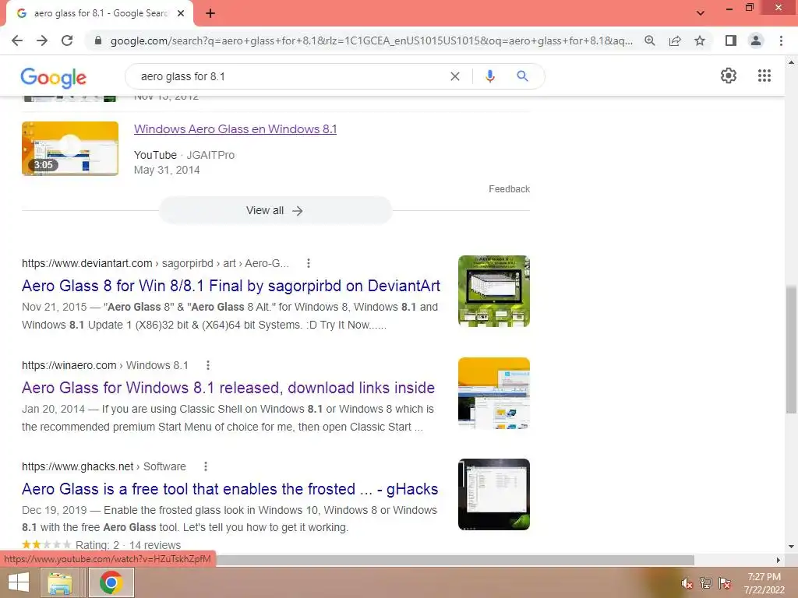Open Chrome's three-dot menu
Screen dimensions: 798x598
[781, 40]
